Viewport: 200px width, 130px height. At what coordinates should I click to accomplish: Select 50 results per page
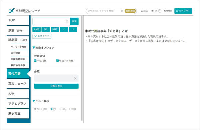point(61,109)
